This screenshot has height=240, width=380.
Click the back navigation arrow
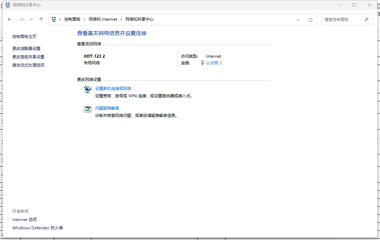coord(10,19)
